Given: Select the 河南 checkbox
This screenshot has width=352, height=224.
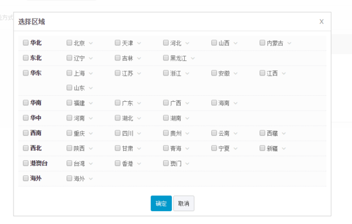Looking at the screenshot, I should pos(69,118).
